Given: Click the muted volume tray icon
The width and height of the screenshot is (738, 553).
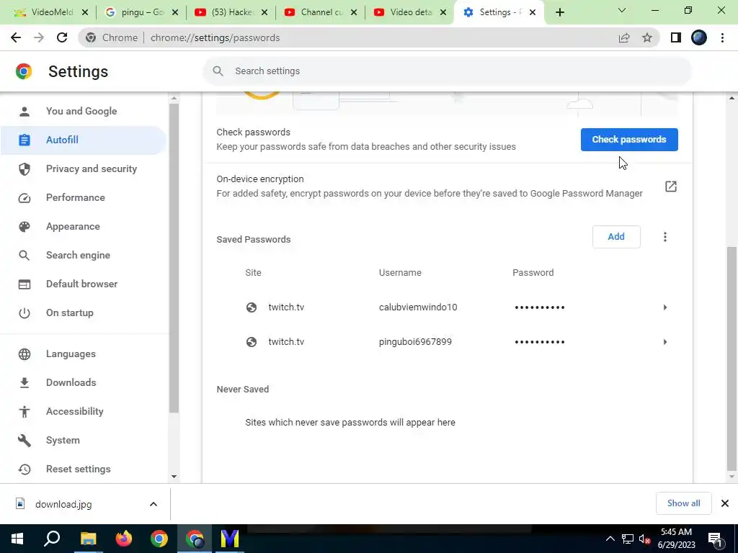Looking at the screenshot, I should click(645, 539).
